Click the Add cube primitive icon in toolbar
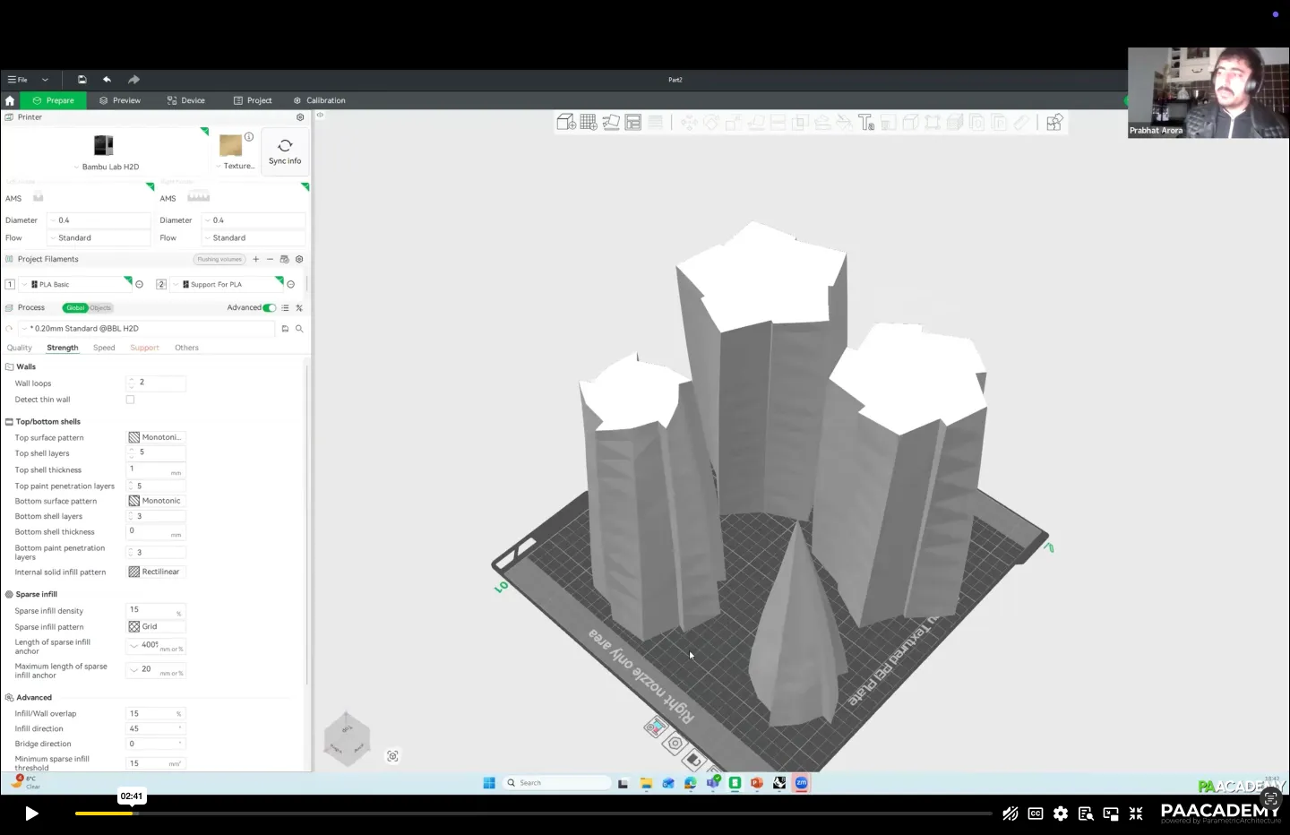The height and width of the screenshot is (835, 1290). [565, 123]
